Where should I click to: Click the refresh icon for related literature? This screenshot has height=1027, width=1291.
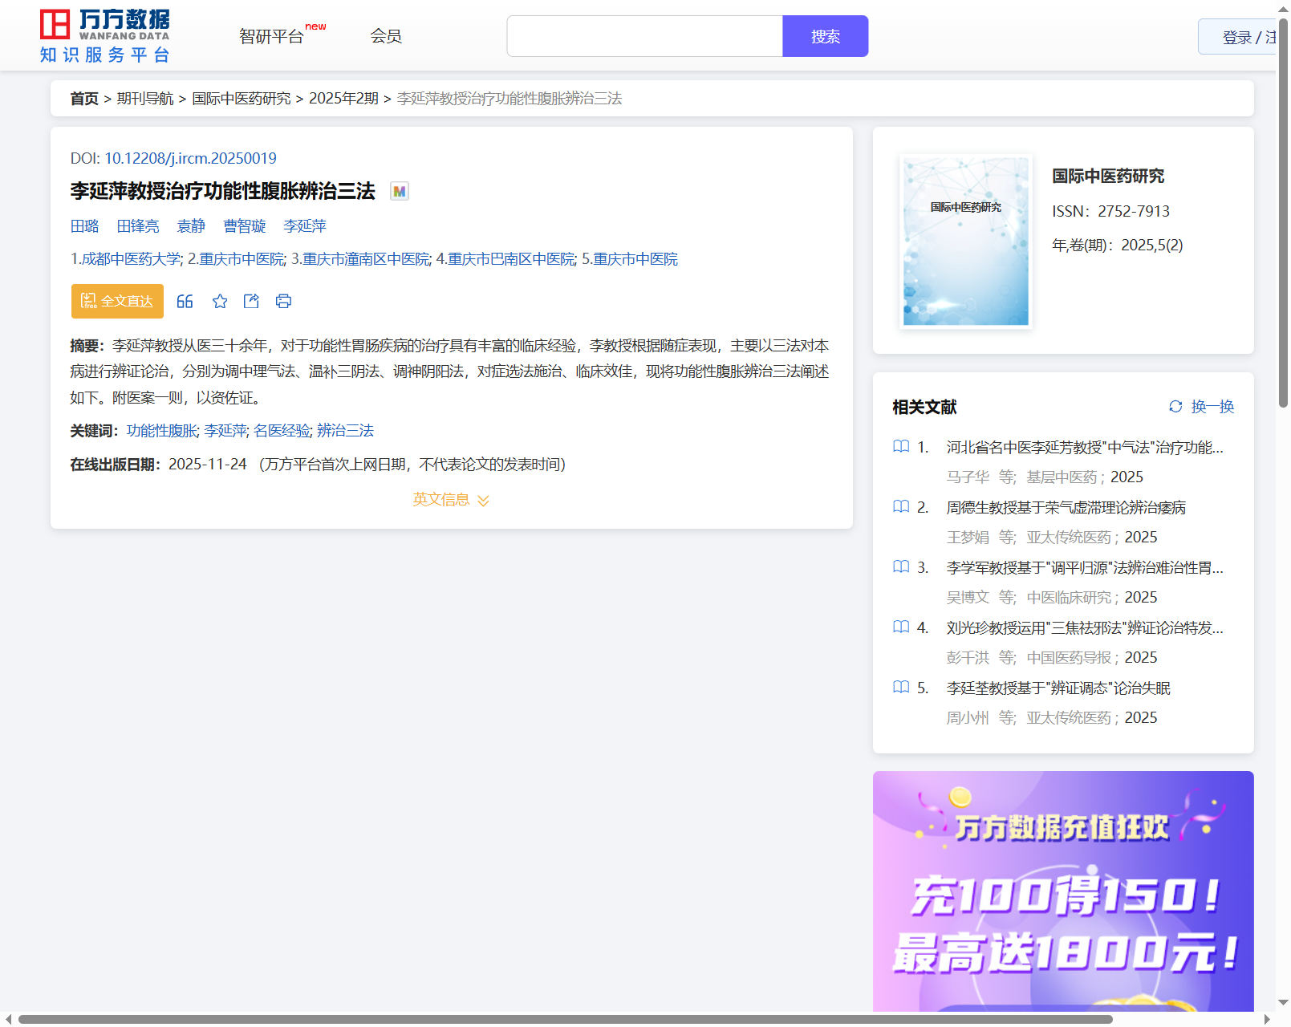(1175, 407)
